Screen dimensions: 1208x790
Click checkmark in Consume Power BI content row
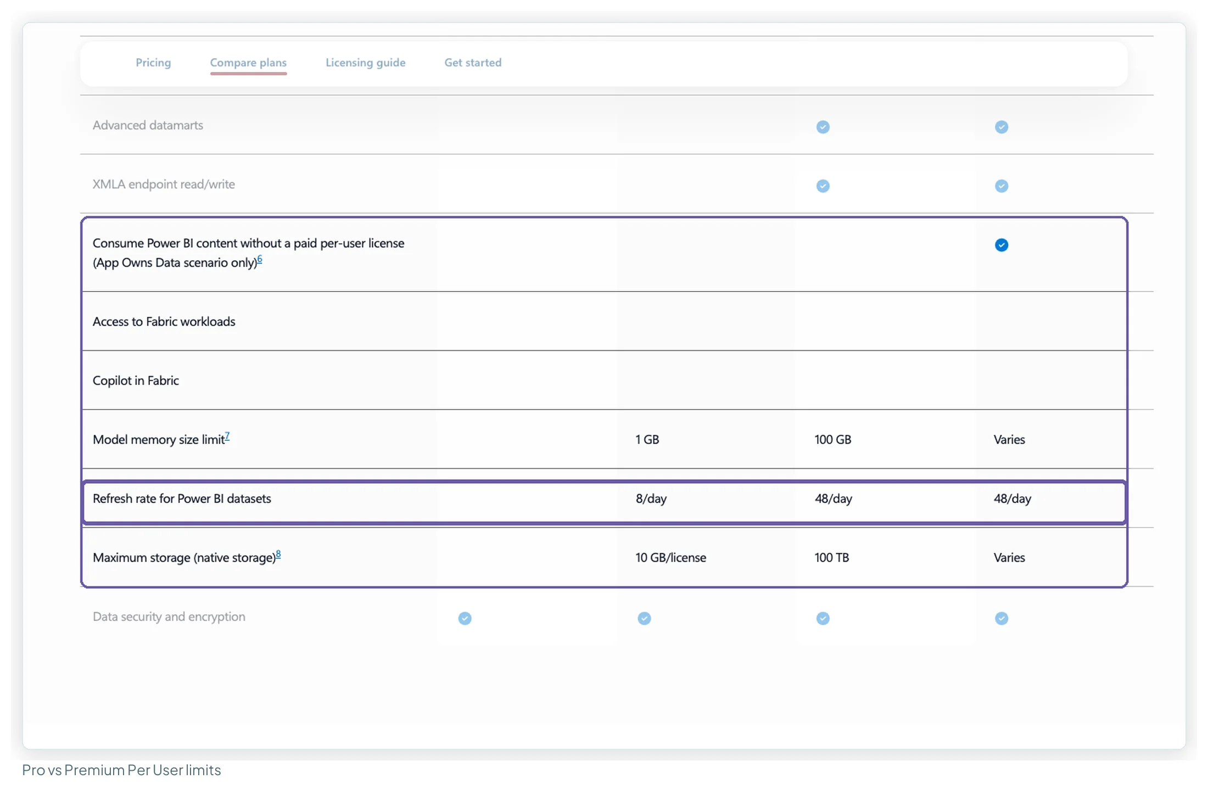pyautogui.click(x=1001, y=245)
